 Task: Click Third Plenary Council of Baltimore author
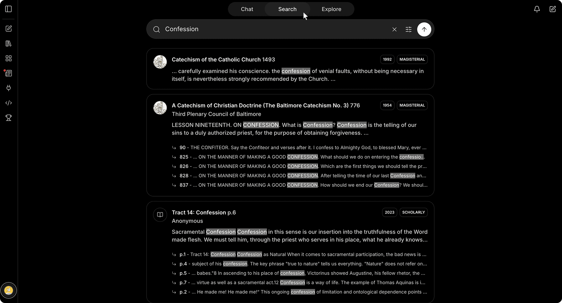[216, 114]
